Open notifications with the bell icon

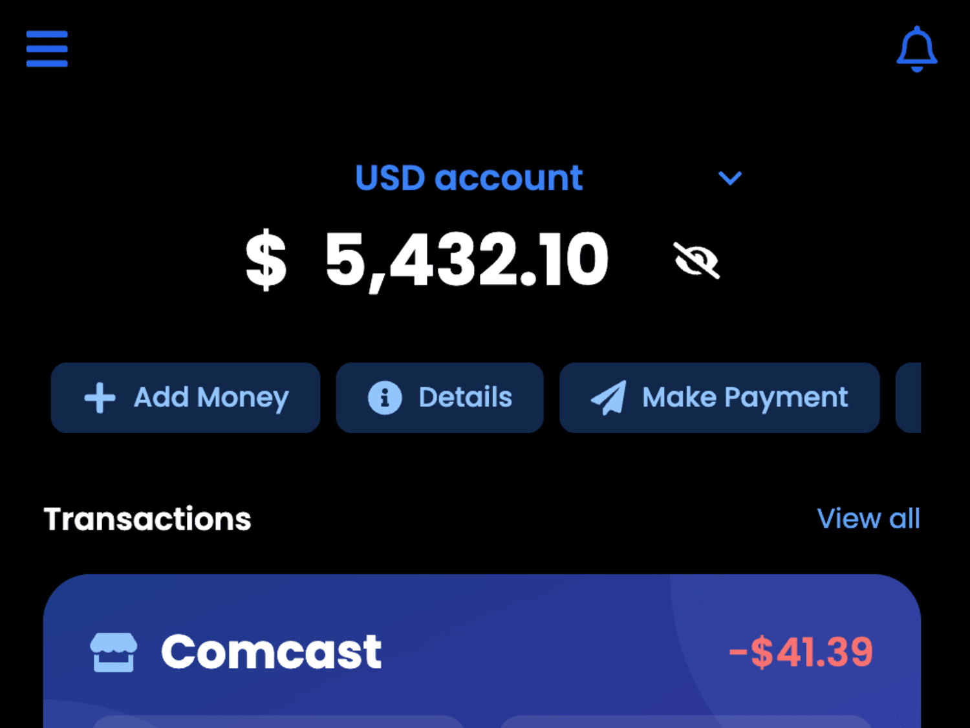tap(916, 49)
